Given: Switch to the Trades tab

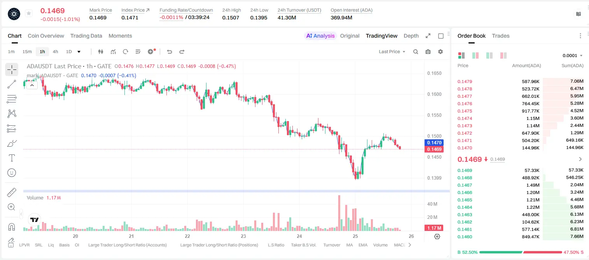Looking at the screenshot, I should 500,36.
